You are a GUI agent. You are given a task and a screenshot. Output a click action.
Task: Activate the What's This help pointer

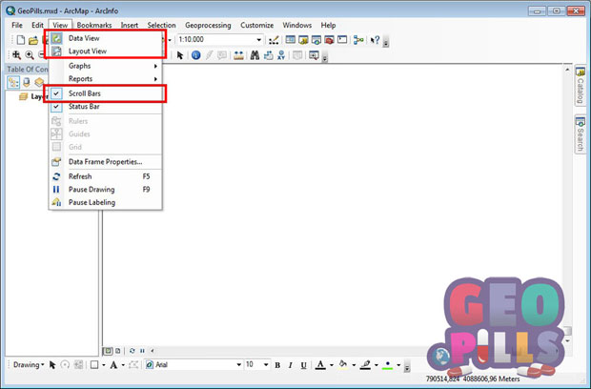(x=375, y=40)
